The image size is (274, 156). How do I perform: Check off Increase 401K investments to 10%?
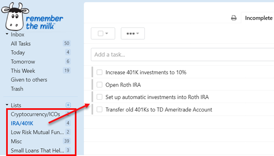click(99, 72)
